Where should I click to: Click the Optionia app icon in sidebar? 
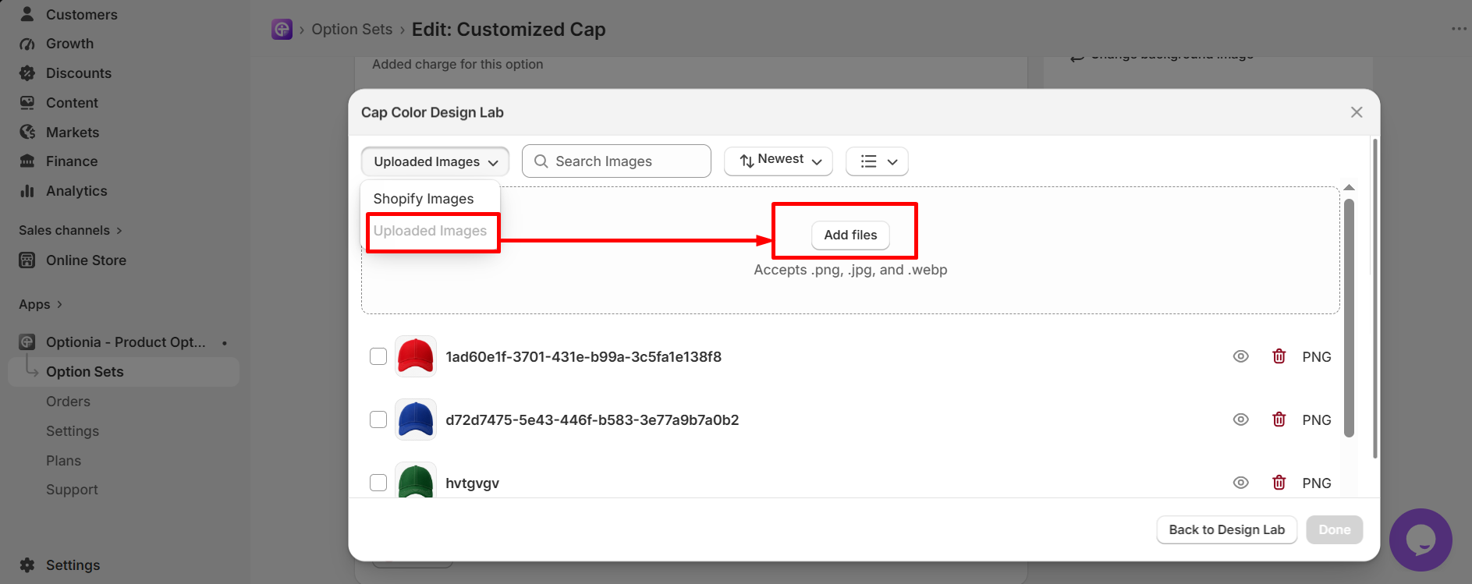(27, 342)
